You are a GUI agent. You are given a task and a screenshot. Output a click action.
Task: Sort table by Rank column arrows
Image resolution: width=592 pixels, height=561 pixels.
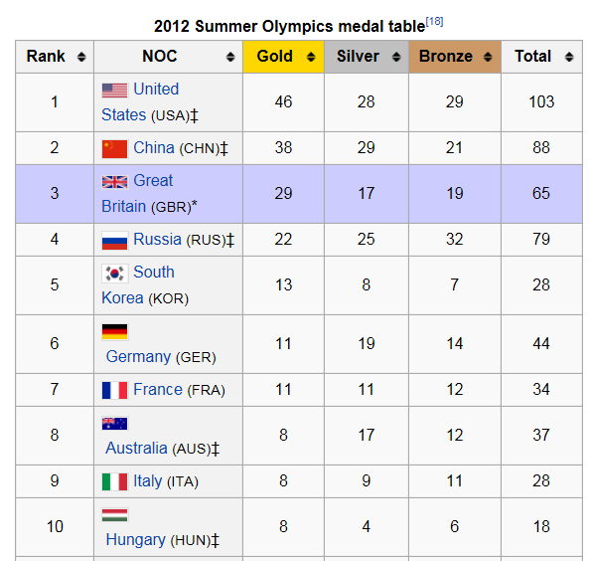click(81, 57)
